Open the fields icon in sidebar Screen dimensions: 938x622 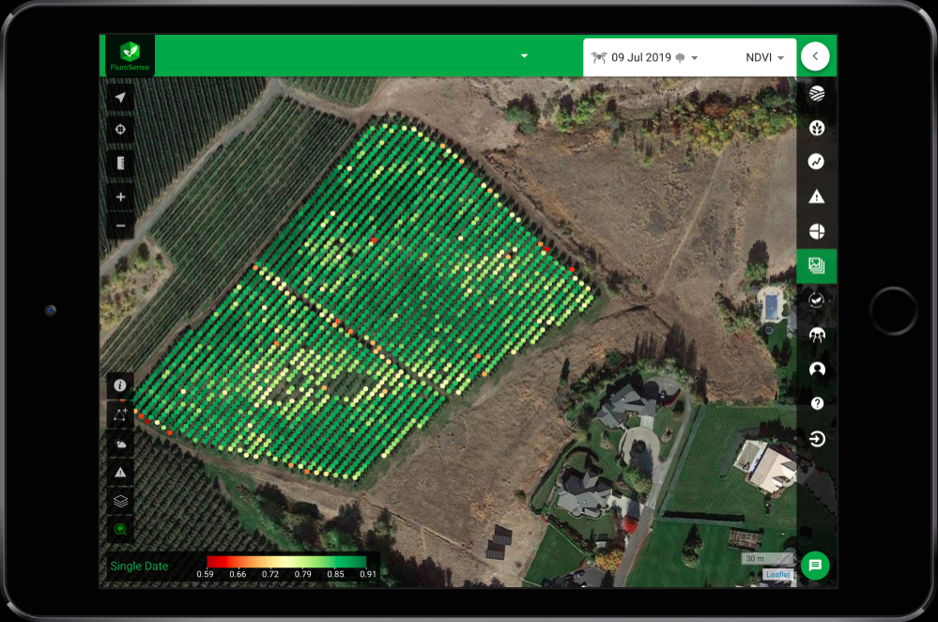[x=817, y=94]
